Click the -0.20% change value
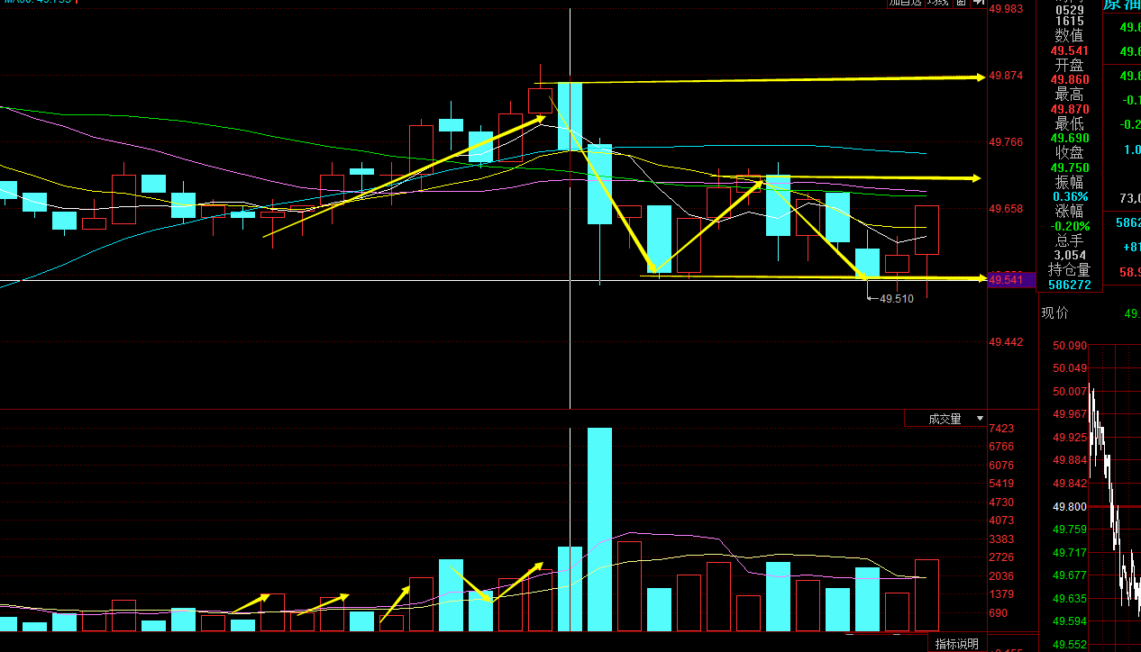Screen dimensions: 1141x652 [x=1070, y=226]
